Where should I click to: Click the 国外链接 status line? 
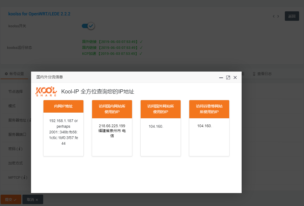pos(112,42)
